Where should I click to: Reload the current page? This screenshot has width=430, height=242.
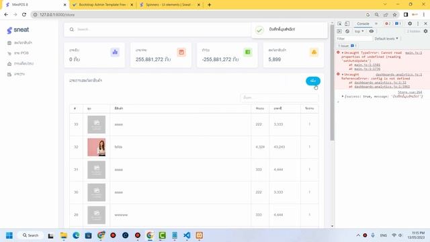[x=24, y=15]
